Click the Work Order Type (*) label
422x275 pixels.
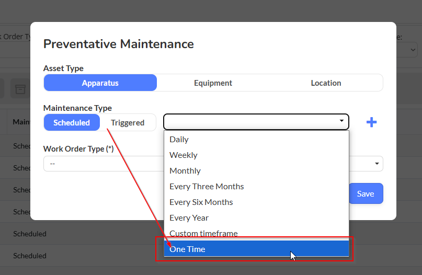[78, 149]
